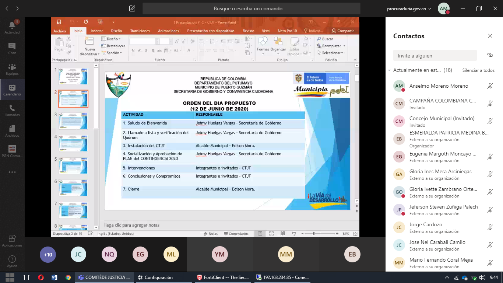Image resolution: width=503 pixels, height=283 pixels.
Task: Open the Archivos files section
Action: pyautogui.click(x=12, y=130)
